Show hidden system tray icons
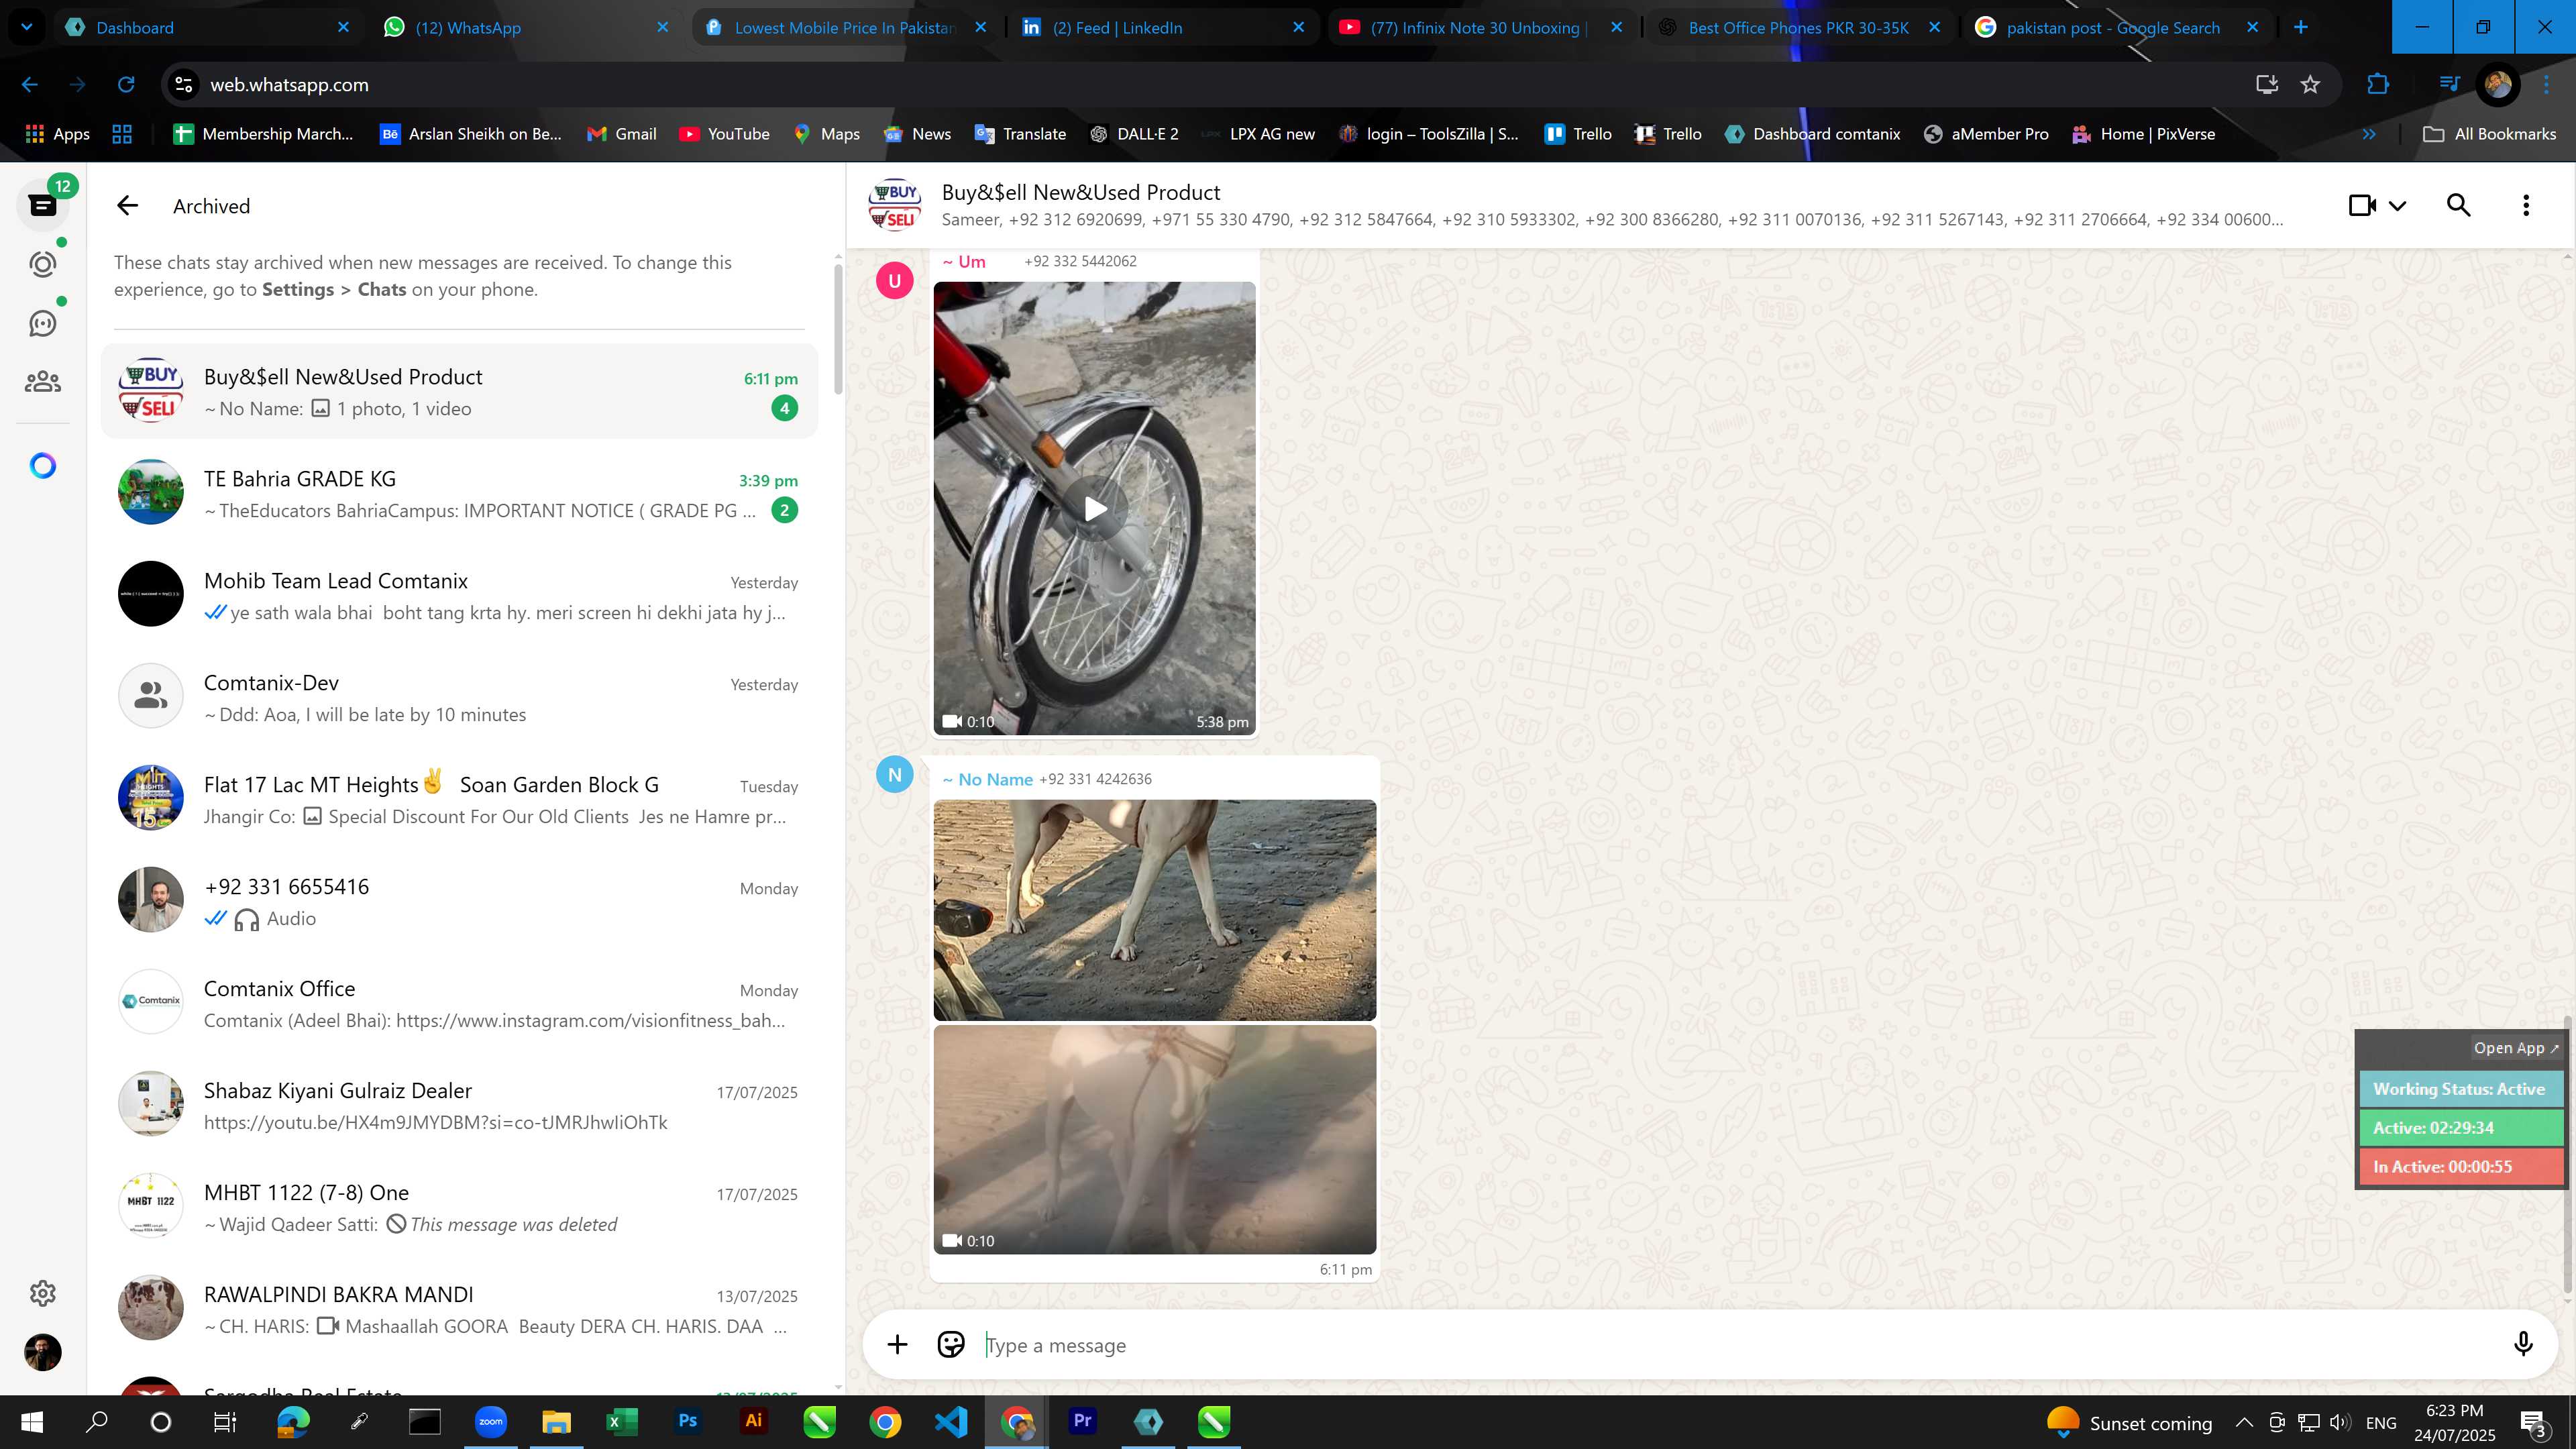Screen dimensions: 2576x1449 (2245, 1422)
